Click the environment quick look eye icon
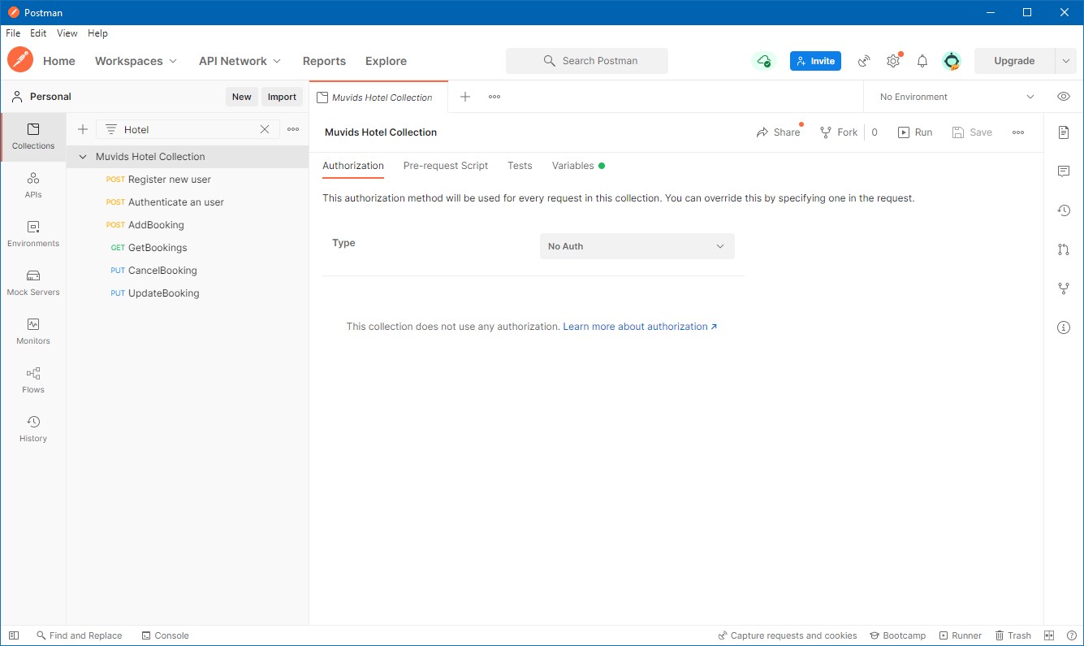Viewport: 1084px width, 646px height. point(1064,97)
